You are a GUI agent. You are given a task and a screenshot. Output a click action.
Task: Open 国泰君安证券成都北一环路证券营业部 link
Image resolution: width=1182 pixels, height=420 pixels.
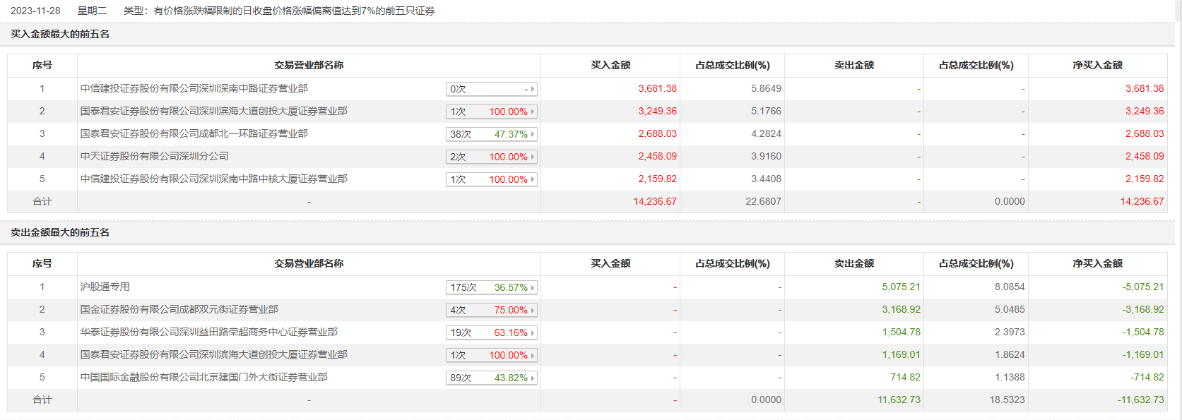tap(194, 133)
